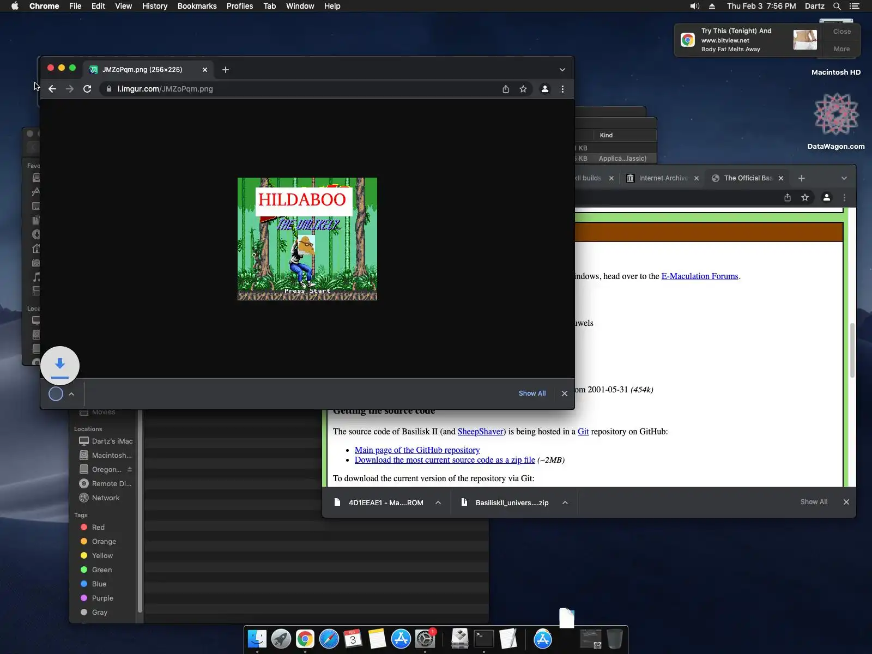Open Terminal from the Dock

pos(484,639)
